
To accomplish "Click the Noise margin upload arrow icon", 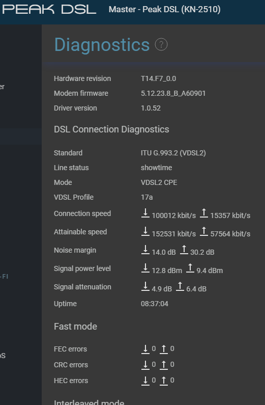I will 184,250.
